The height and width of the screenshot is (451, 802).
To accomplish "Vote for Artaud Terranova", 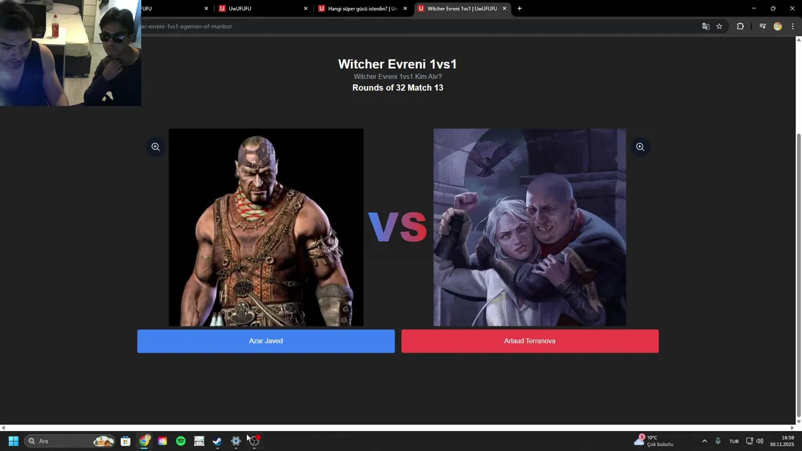I will 529,341.
